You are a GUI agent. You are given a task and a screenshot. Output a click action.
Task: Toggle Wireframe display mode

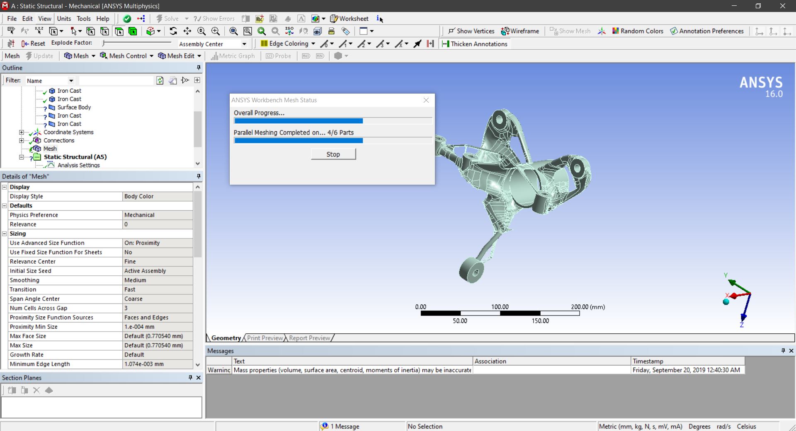(520, 31)
